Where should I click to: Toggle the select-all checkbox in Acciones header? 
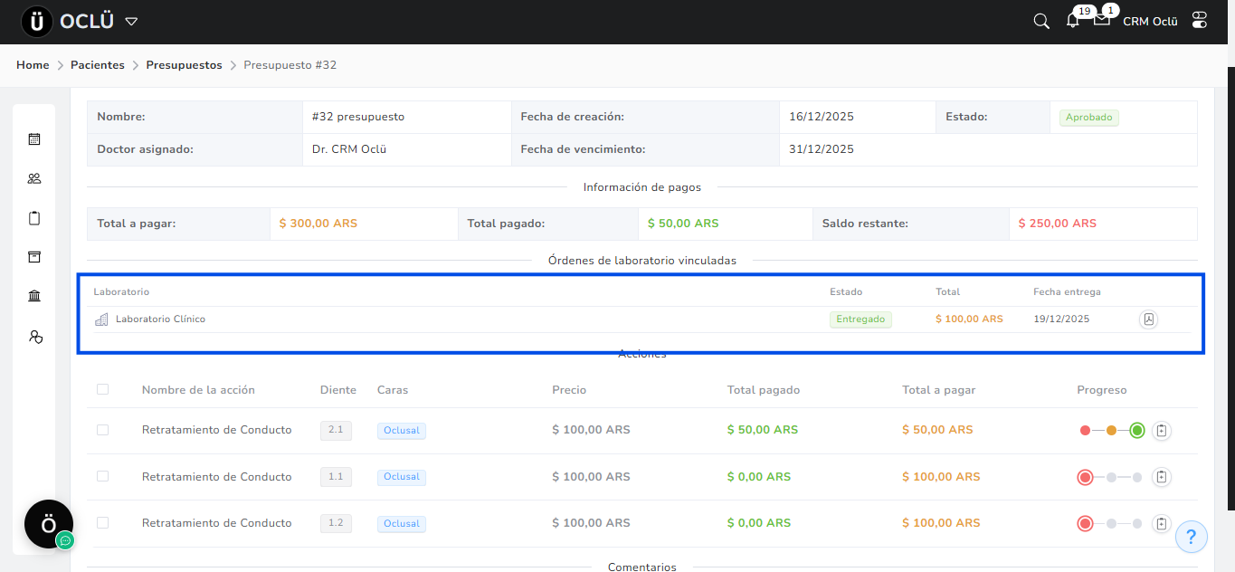tap(102, 389)
